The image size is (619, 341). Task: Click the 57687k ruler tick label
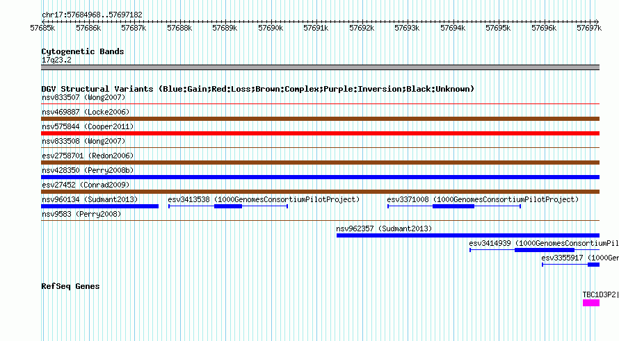(x=134, y=28)
